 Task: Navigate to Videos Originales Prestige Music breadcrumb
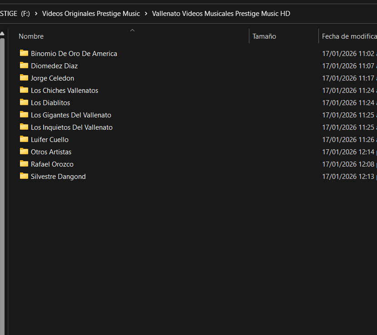tap(91, 14)
